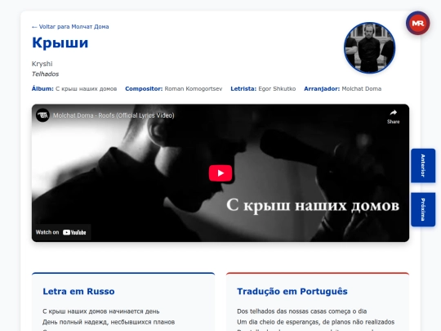Click arranger name Molchat Doma
Viewport: 441px width, 331px height.
[x=362, y=89]
